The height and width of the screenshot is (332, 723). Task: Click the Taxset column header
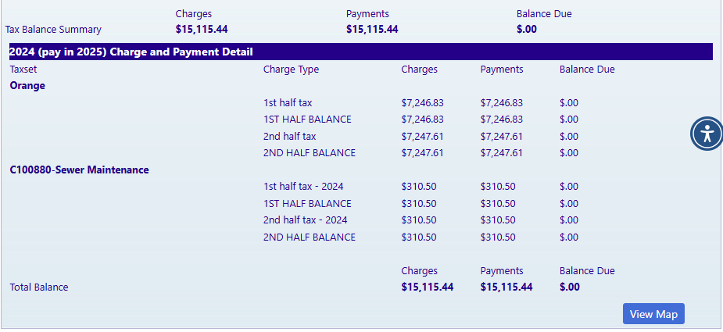pos(23,70)
